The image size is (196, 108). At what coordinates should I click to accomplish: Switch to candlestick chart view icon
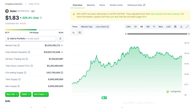(x=80, y=33)
